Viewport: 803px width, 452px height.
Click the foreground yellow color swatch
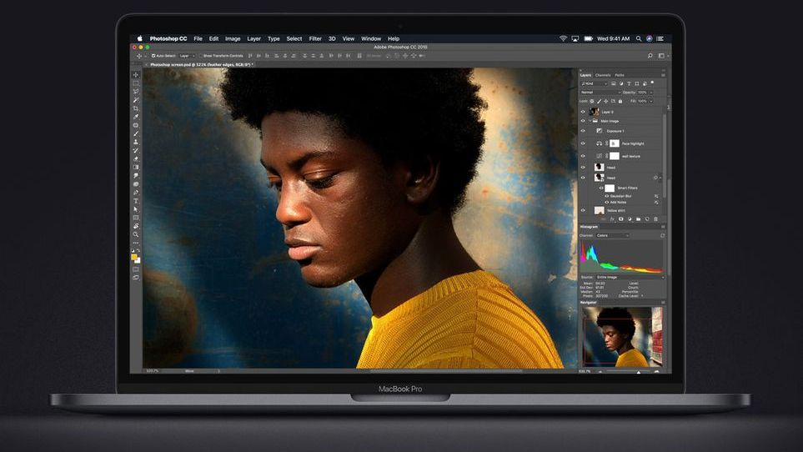pos(134,257)
